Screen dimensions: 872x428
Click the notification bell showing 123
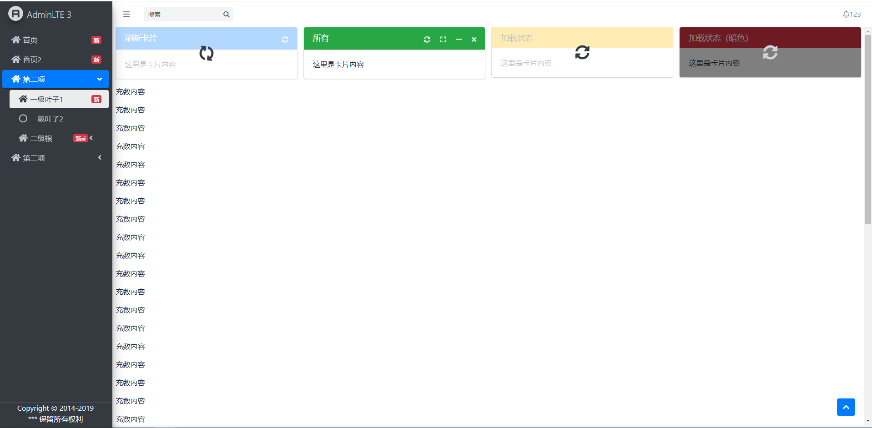click(850, 14)
